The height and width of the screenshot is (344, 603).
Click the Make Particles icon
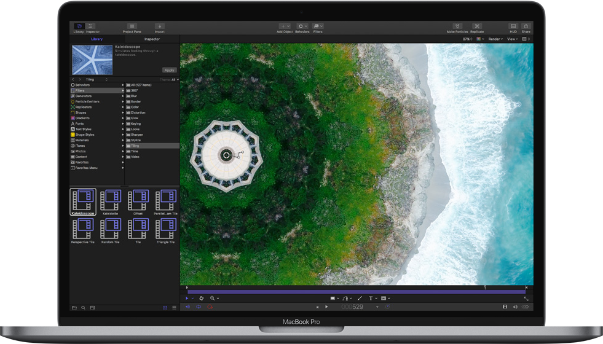point(456,27)
